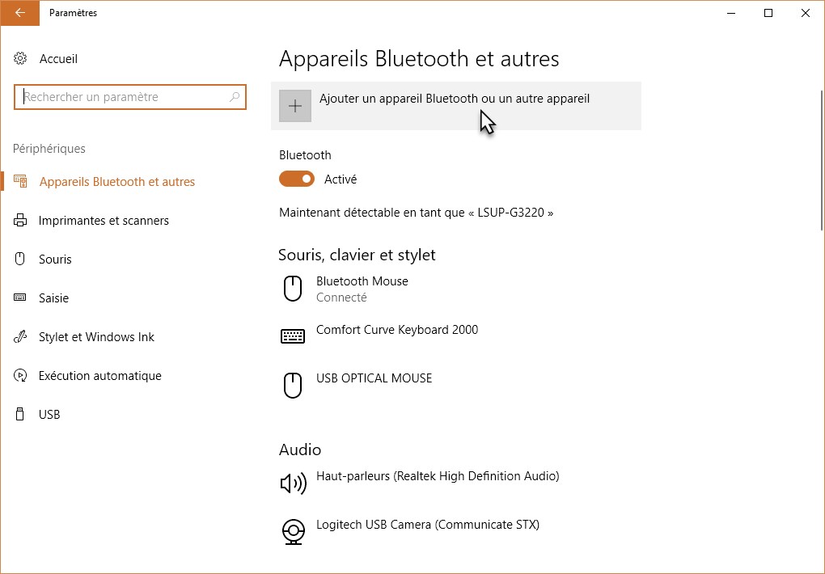The image size is (825, 574).
Task: Open the USB settings page
Action: 49,415
